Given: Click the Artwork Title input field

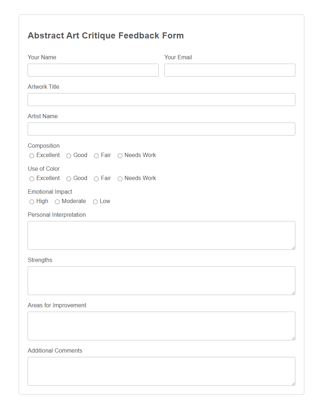Looking at the screenshot, I should (161, 100).
